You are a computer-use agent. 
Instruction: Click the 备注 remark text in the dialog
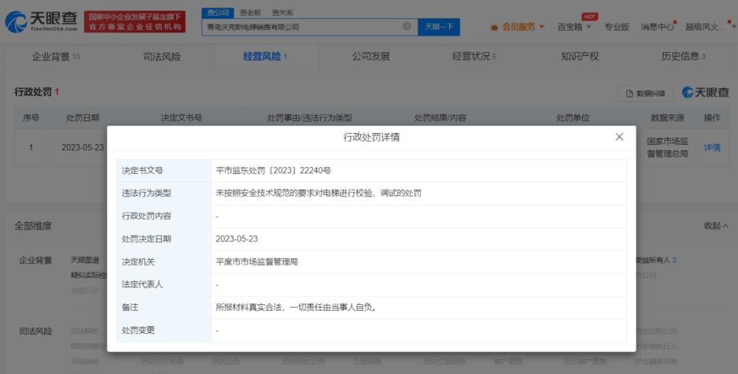click(296, 308)
